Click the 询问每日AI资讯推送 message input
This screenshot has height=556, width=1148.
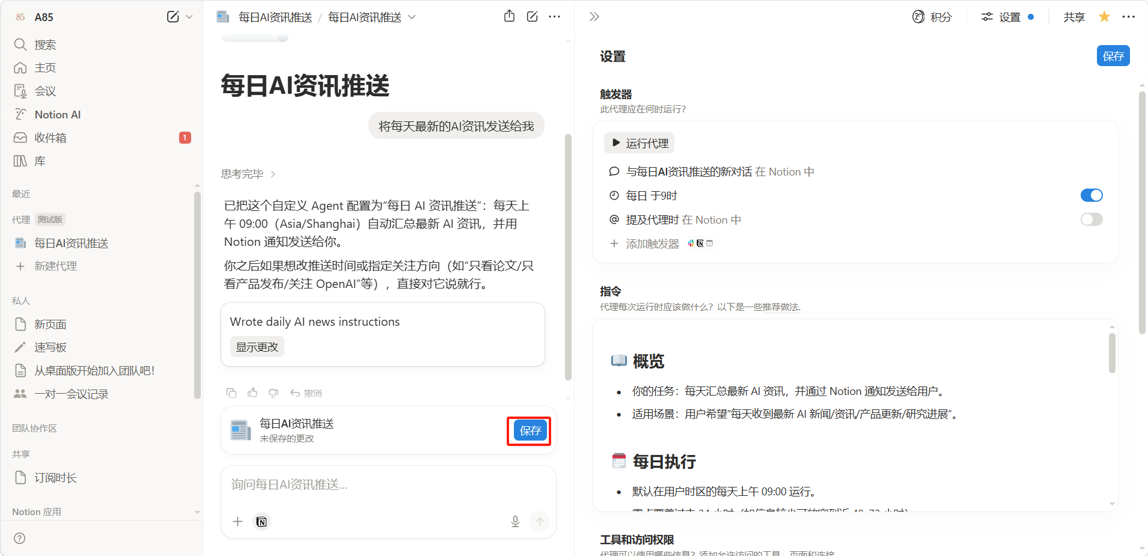[x=388, y=485]
